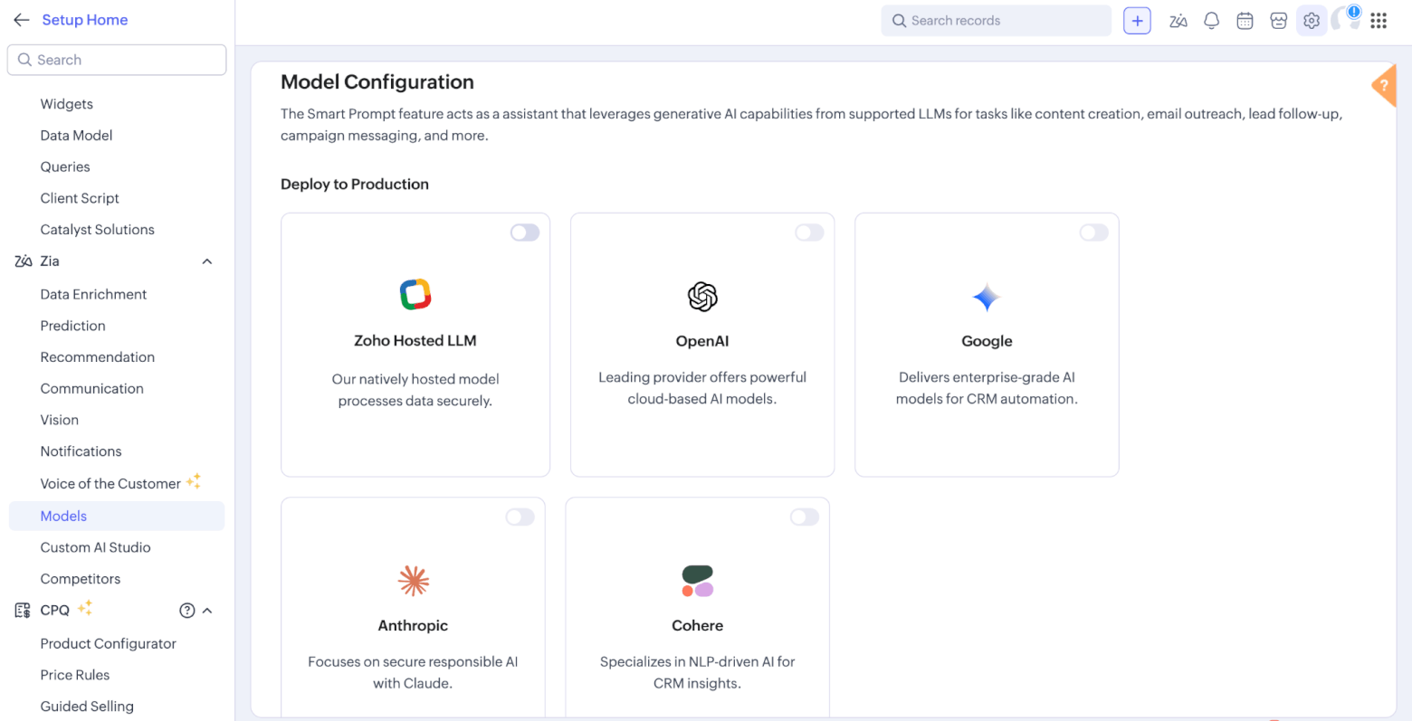Image resolution: width=1412 pixels, height=721 pixels.
Task: Open the marketplace store icon
Action: (1278, 21)
